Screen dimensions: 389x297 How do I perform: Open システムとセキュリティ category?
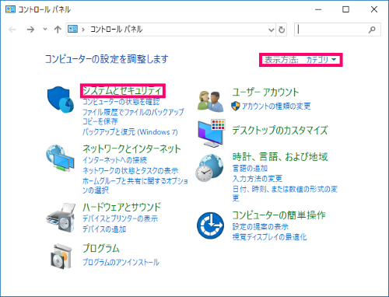click(x=122, y=91)
